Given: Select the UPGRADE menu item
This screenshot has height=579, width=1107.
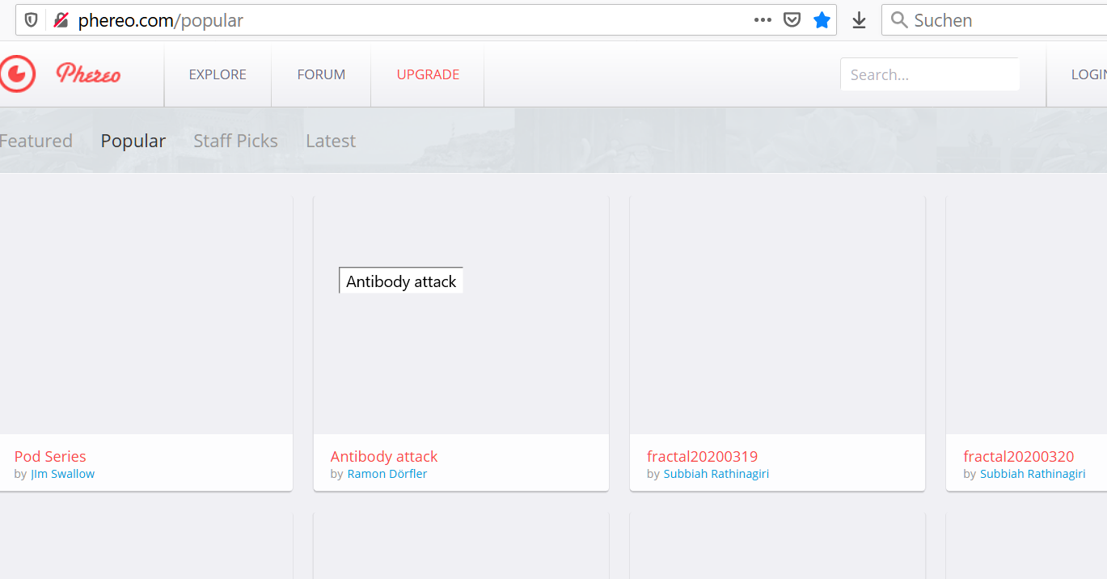Looking at the screenshot, I should click(428, 74).
